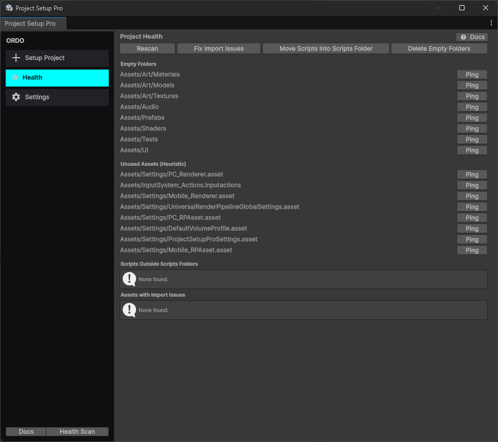Click the question mark icon on the Docs button
Screen dimensions: 498x442
tap(463, 37)
